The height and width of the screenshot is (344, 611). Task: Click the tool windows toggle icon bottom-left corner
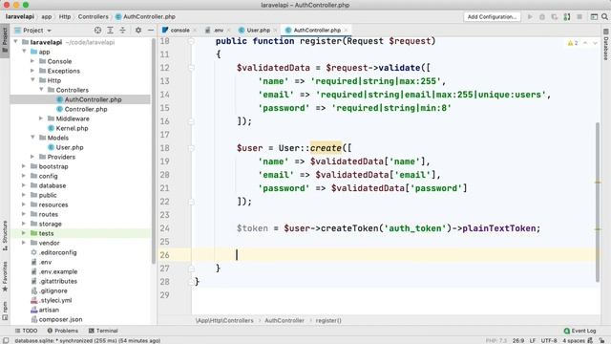click(x=6, y=340)
